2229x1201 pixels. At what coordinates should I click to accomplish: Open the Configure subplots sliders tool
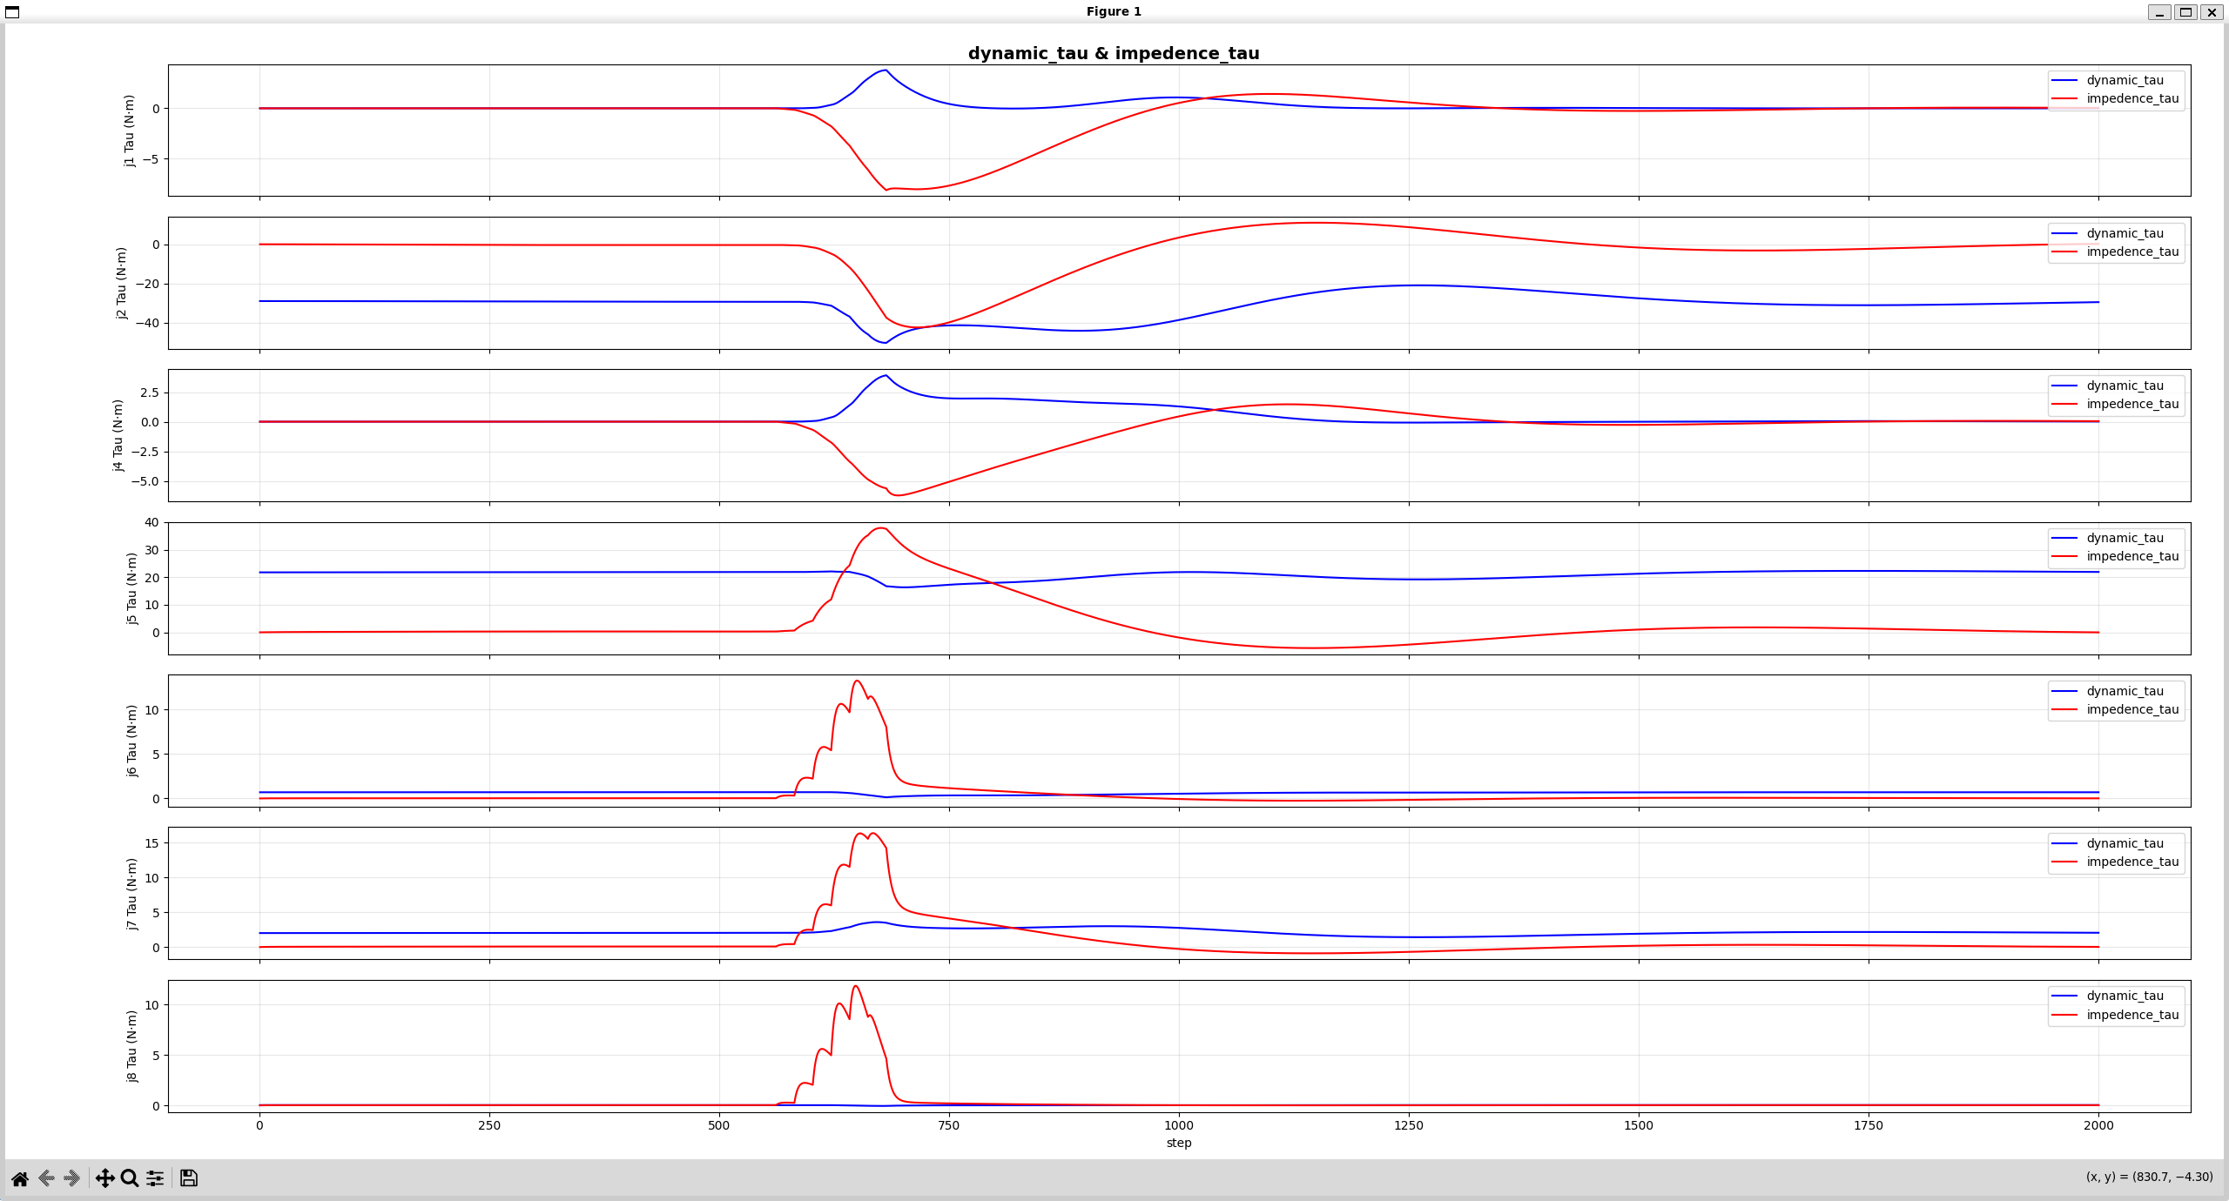pyautogui.click(x=155, y=1178)
